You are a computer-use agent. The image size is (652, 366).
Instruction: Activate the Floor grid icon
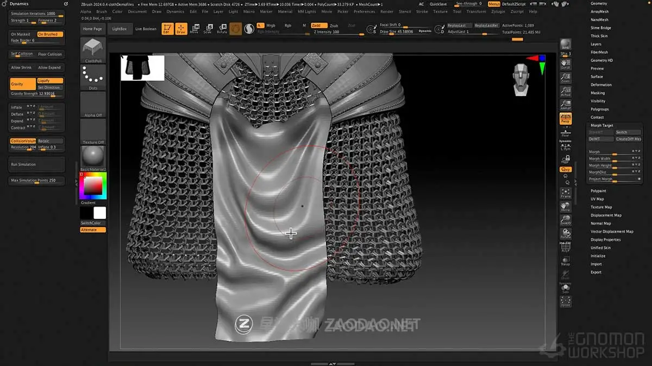pos(565,132)
